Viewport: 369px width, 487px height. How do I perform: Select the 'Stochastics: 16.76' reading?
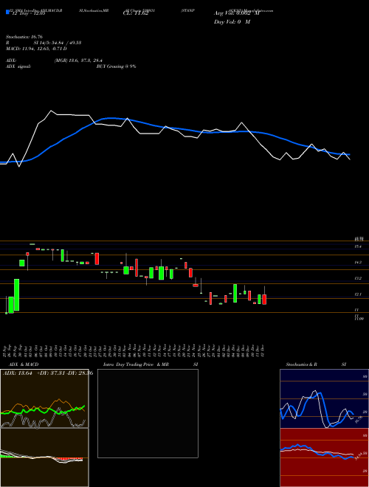point(24,37)
